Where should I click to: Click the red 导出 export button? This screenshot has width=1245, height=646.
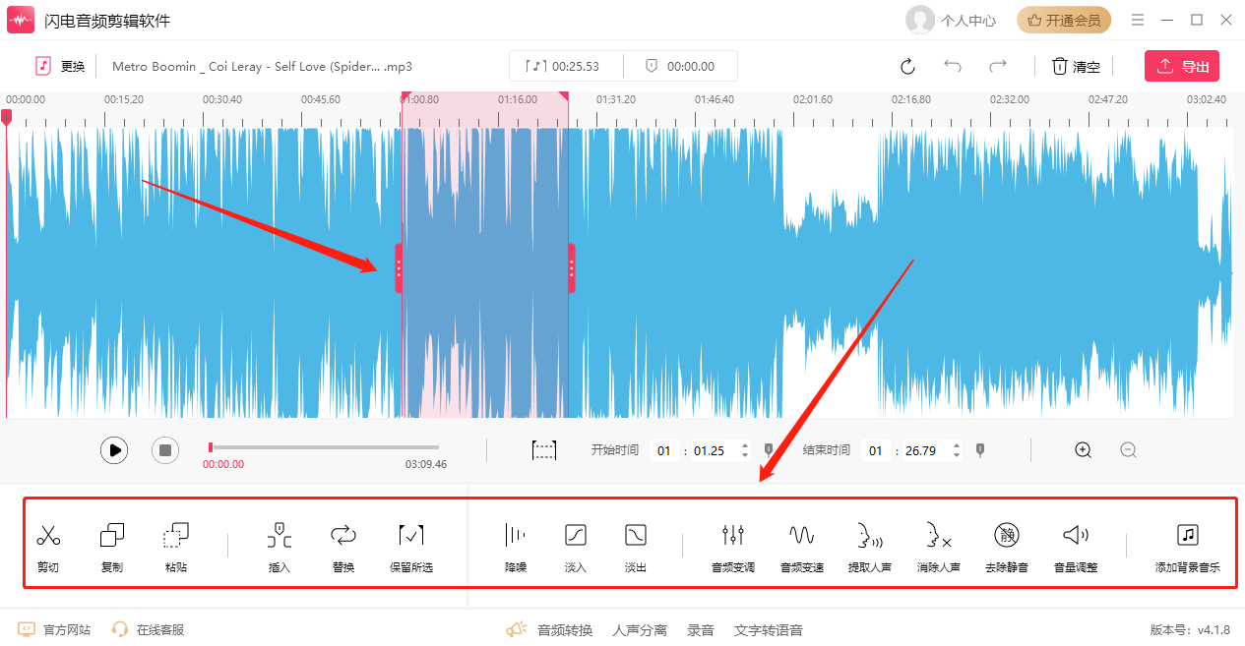[1181, 67]
